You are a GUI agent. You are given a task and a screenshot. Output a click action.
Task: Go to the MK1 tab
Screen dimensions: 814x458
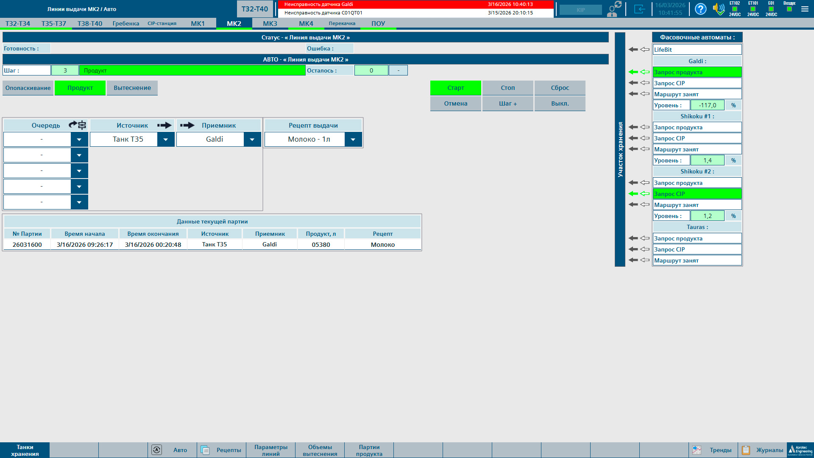click(198, 23)
